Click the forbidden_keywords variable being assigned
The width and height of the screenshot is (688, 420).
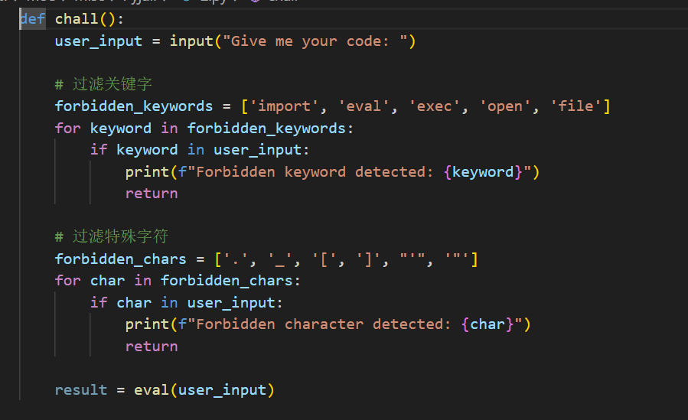coord(134,106)
